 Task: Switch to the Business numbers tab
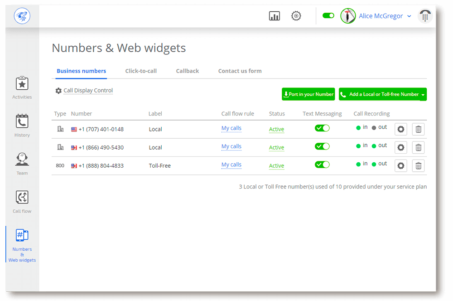point(81,71)
